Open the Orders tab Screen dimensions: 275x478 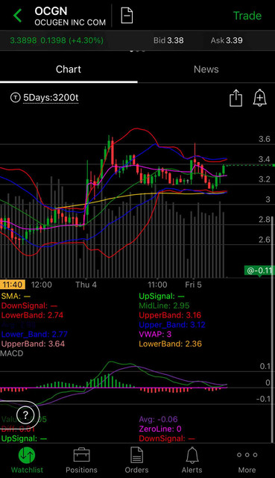[136, 460]
